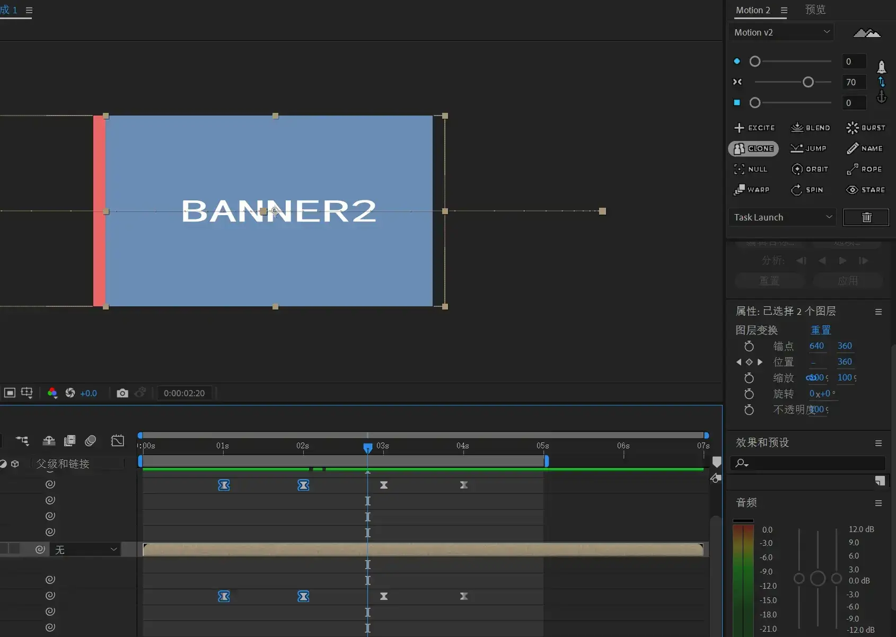The height and width of the screenshot is (637, 896).
Task: Open 音频 panel menu
Action: (x=879, y=503)
